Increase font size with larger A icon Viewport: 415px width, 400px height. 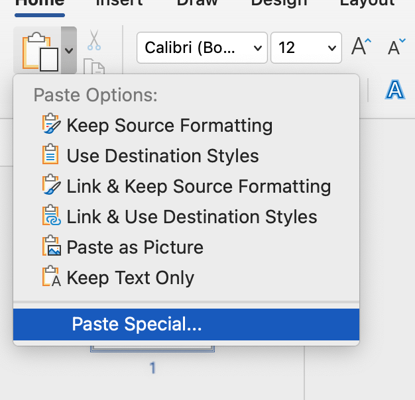tap(362, 47)
